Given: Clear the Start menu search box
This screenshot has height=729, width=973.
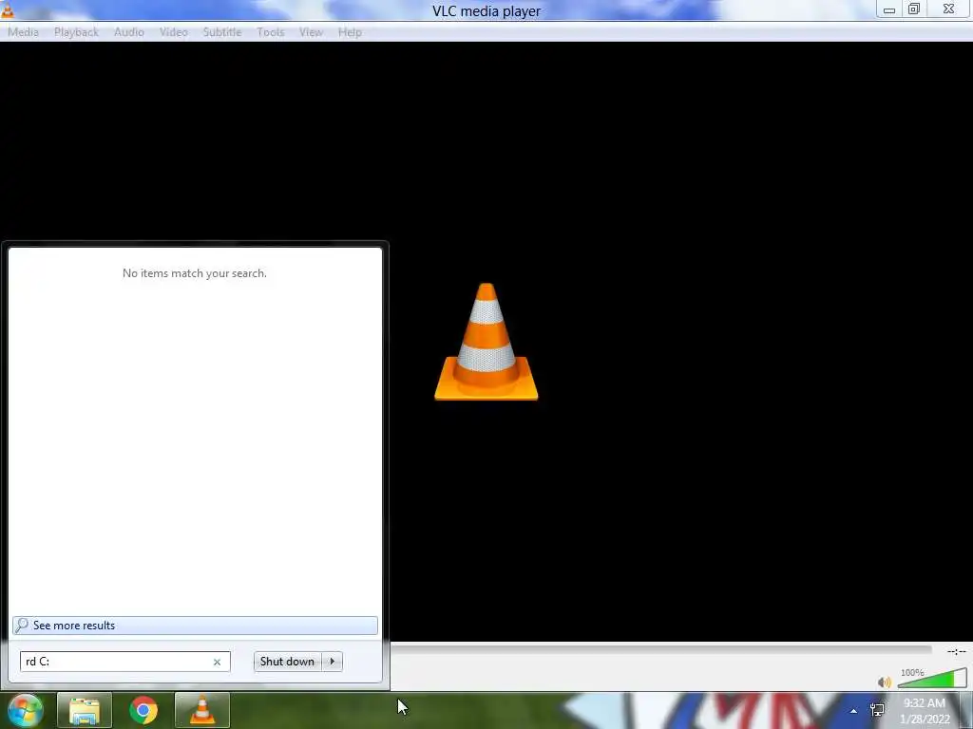Looking at the screenshot, I should 218,662.
